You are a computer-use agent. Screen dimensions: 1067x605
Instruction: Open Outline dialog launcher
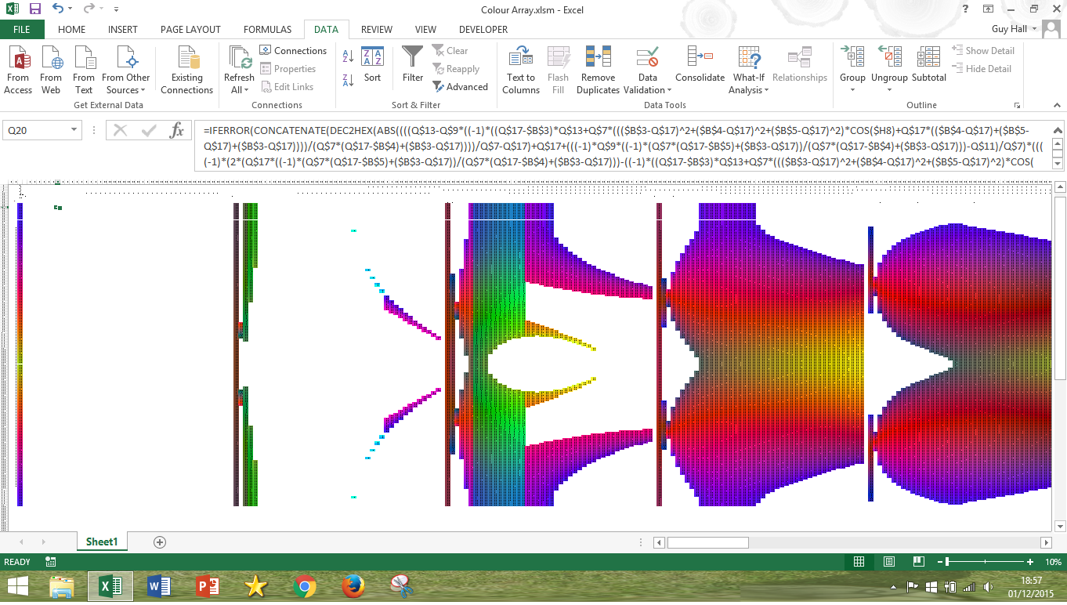[x=1017, y=105]
